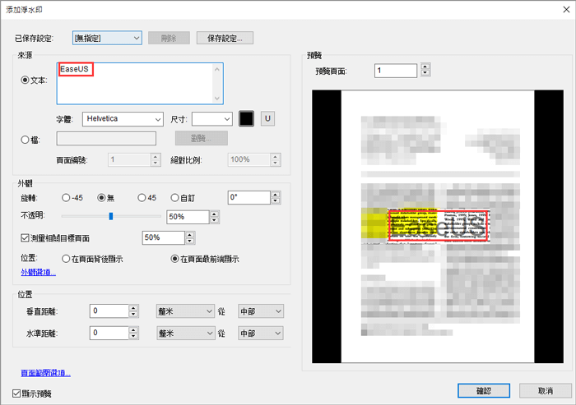Increase the opacity percentage
576x405 pixels.
(x=215, y=214)
